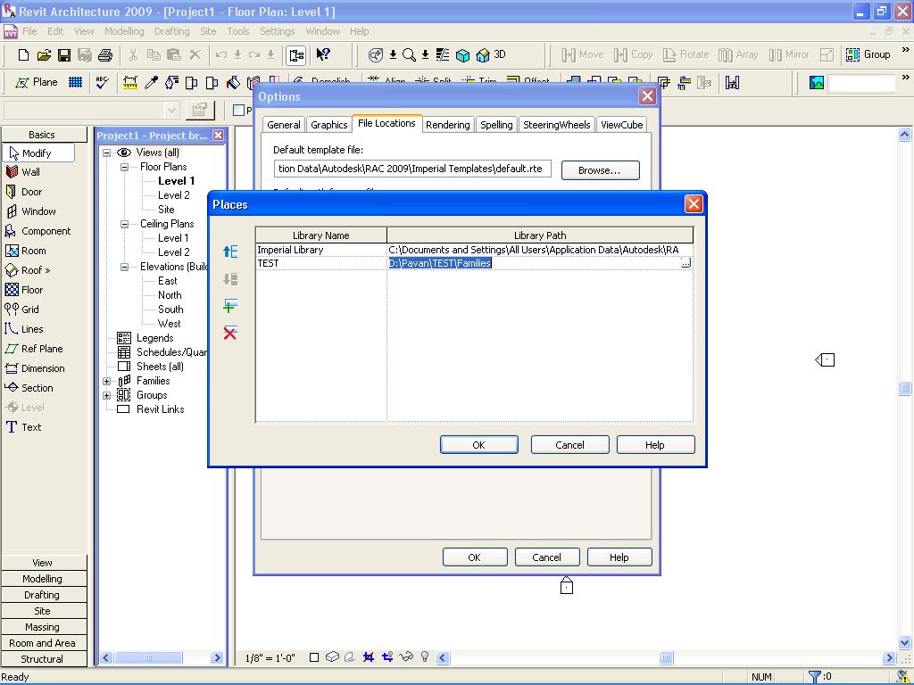The width and height of the screenshot is (914, 685).
Task: Click the default template file path field
Action: point(412,169)
